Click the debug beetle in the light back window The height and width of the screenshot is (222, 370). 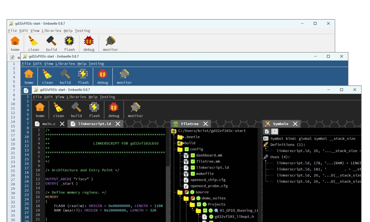coord(89,41)
